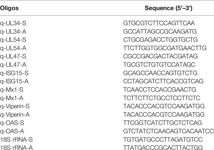The height and width of the screenshot is (150, 214).
Task: Select the 18S rRNA-S row label
Action: (16, 140)
